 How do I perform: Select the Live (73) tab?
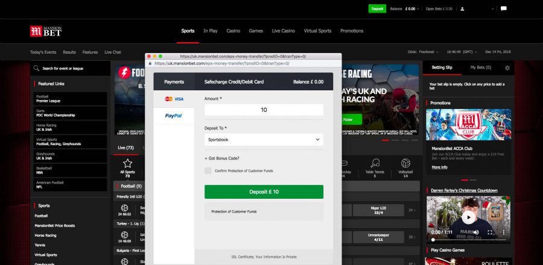point(125,148)
